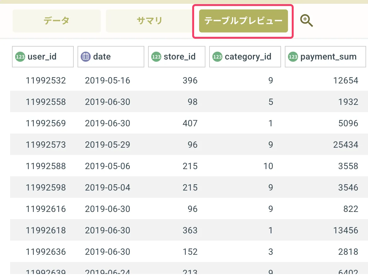The image size is (368, 279).
Task: Click the numeric type icon for category_id
Action: pyautogui.click(x=217, y=57)
